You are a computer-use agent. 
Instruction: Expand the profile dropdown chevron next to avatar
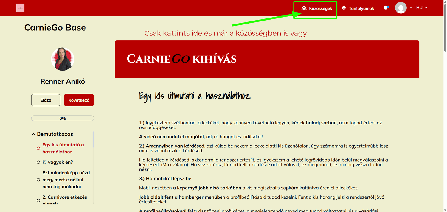click(x=411, y=8)
